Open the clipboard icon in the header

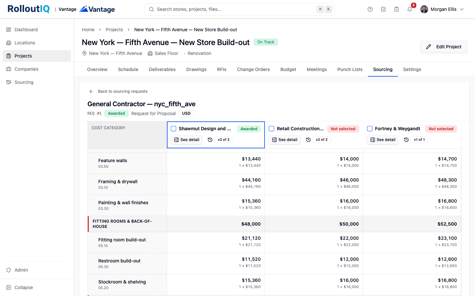point(396,9)
